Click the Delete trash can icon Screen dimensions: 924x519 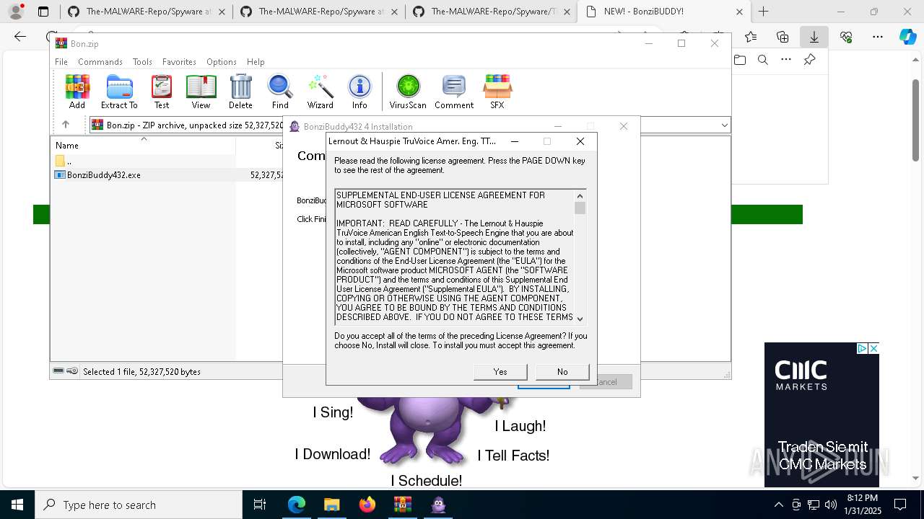[240, 92]
